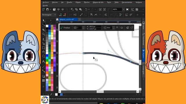
Task: Click the cloud download icon
Action: click(x=58, y=10)
